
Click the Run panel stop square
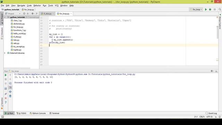6,79
